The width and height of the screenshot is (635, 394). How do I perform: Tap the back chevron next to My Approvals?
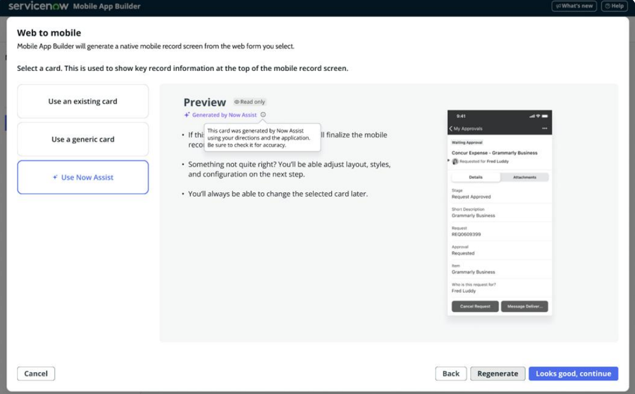[451, 129]
